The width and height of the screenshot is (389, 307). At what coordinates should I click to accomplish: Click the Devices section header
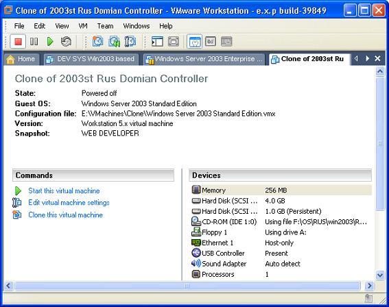(280, 175)
